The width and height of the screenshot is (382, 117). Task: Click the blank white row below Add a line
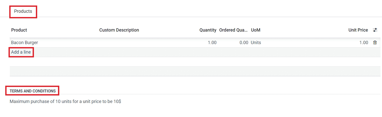pyautogui.click(x=195, y=62)
